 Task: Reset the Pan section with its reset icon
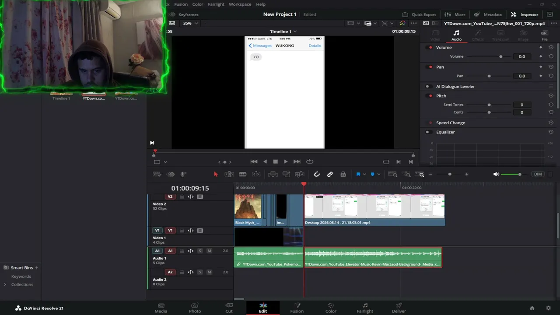click(551, 67)
